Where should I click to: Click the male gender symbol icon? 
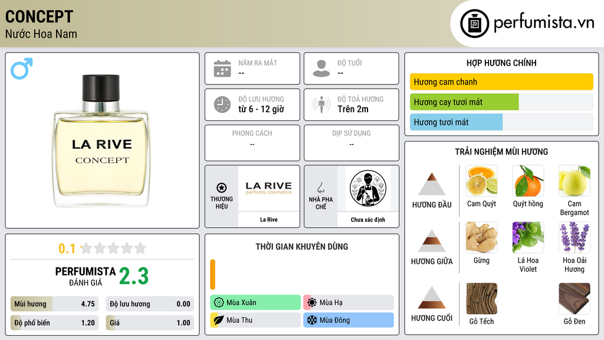pyautogui.click(x=22, y=68)
